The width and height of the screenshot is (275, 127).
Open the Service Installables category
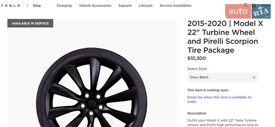coord(176,6)
